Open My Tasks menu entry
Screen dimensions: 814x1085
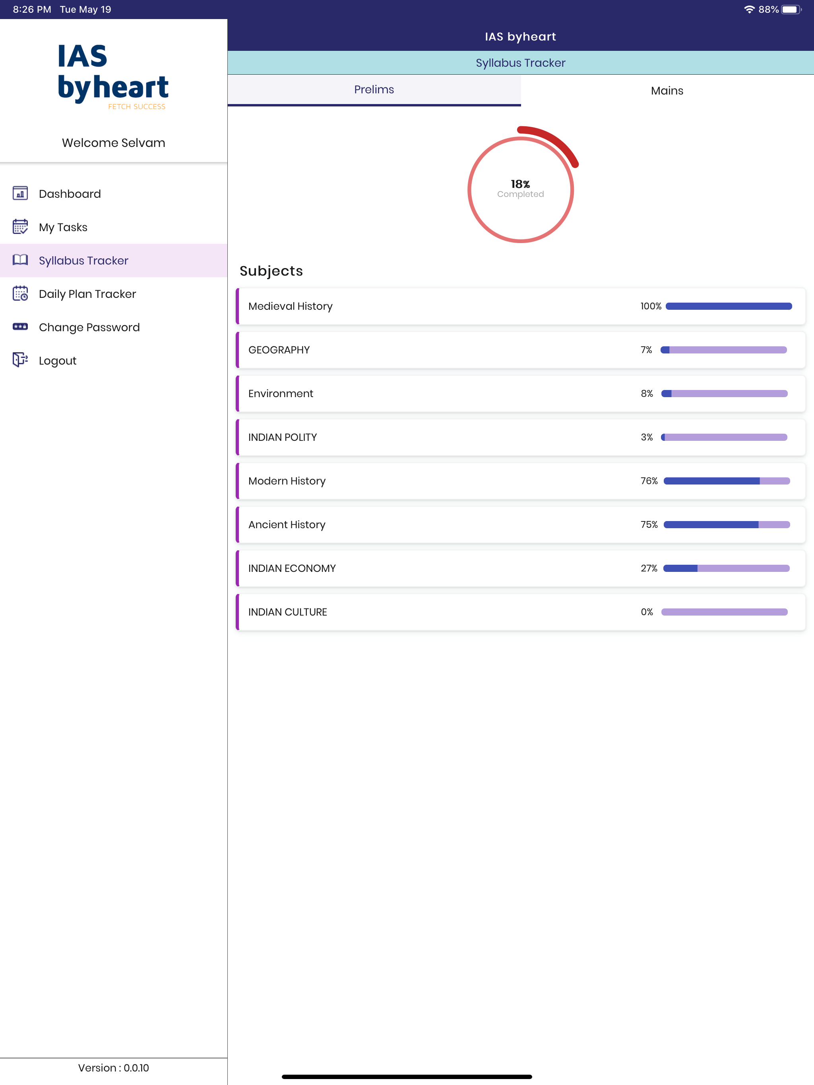113,227
